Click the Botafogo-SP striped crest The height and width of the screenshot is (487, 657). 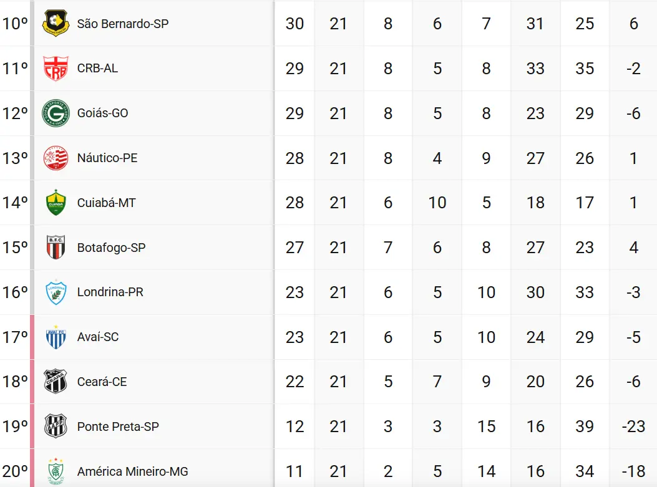(x=56, y=248)
